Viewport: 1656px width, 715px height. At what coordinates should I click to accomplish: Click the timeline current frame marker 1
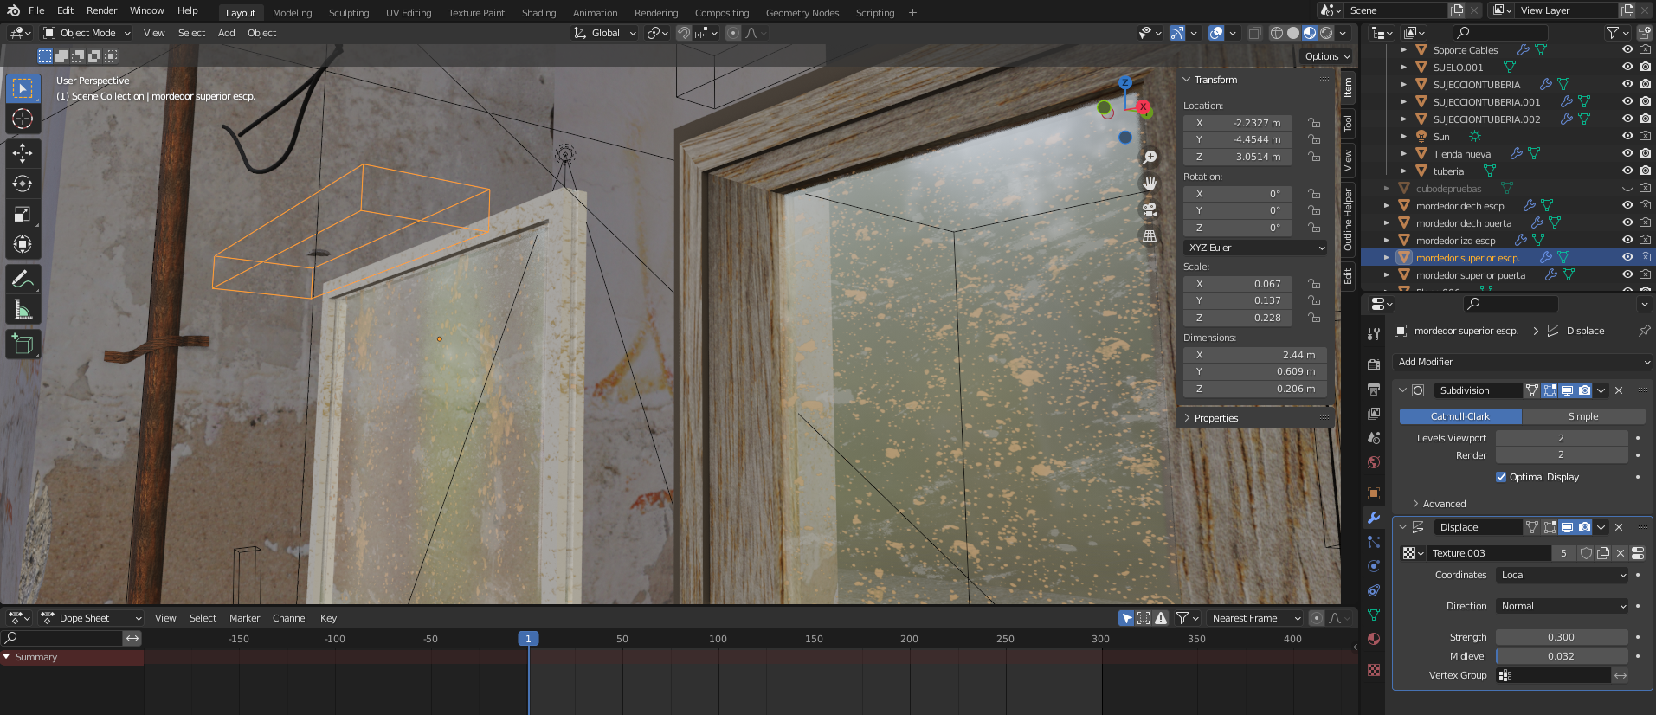[x=528, y=639]
